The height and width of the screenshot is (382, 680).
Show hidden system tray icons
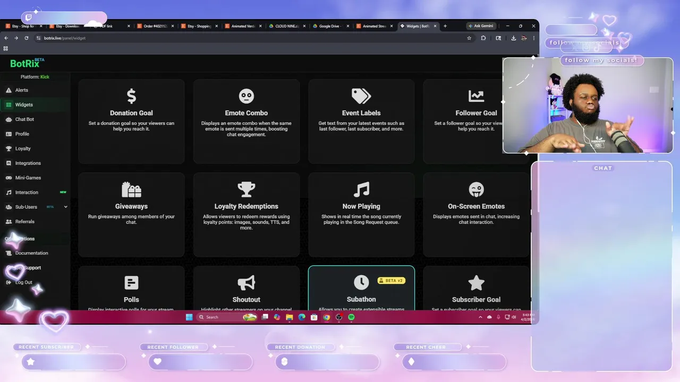[481, 317]
